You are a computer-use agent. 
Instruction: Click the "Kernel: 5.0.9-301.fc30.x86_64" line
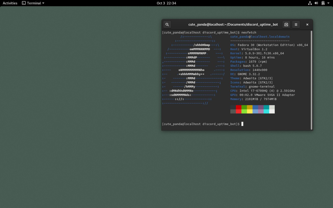point(257,53)
